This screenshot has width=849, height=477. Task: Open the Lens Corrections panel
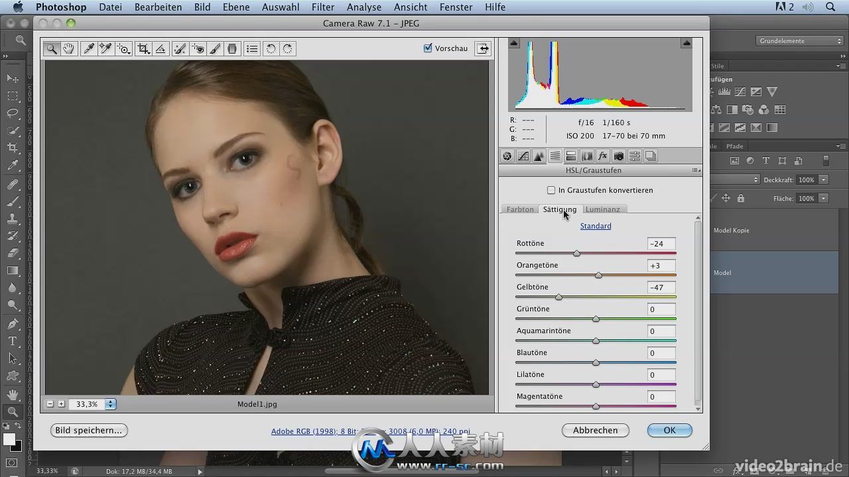pyautogui.click(x=587, y=156)
